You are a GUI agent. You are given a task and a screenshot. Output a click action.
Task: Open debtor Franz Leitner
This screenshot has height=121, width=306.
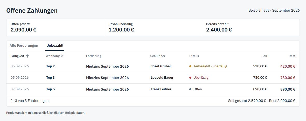[161, 89]
